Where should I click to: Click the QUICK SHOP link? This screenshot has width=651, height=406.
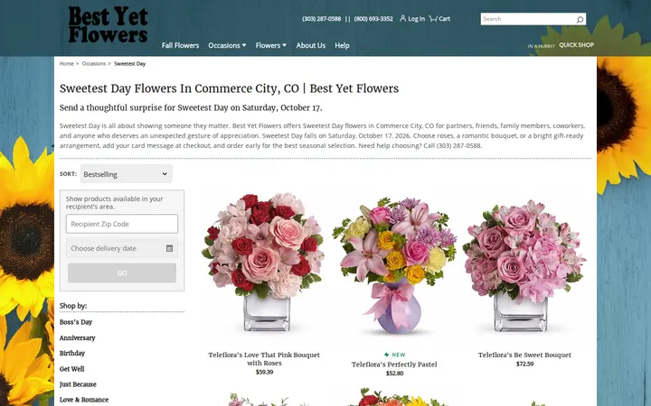pos(576,45)
